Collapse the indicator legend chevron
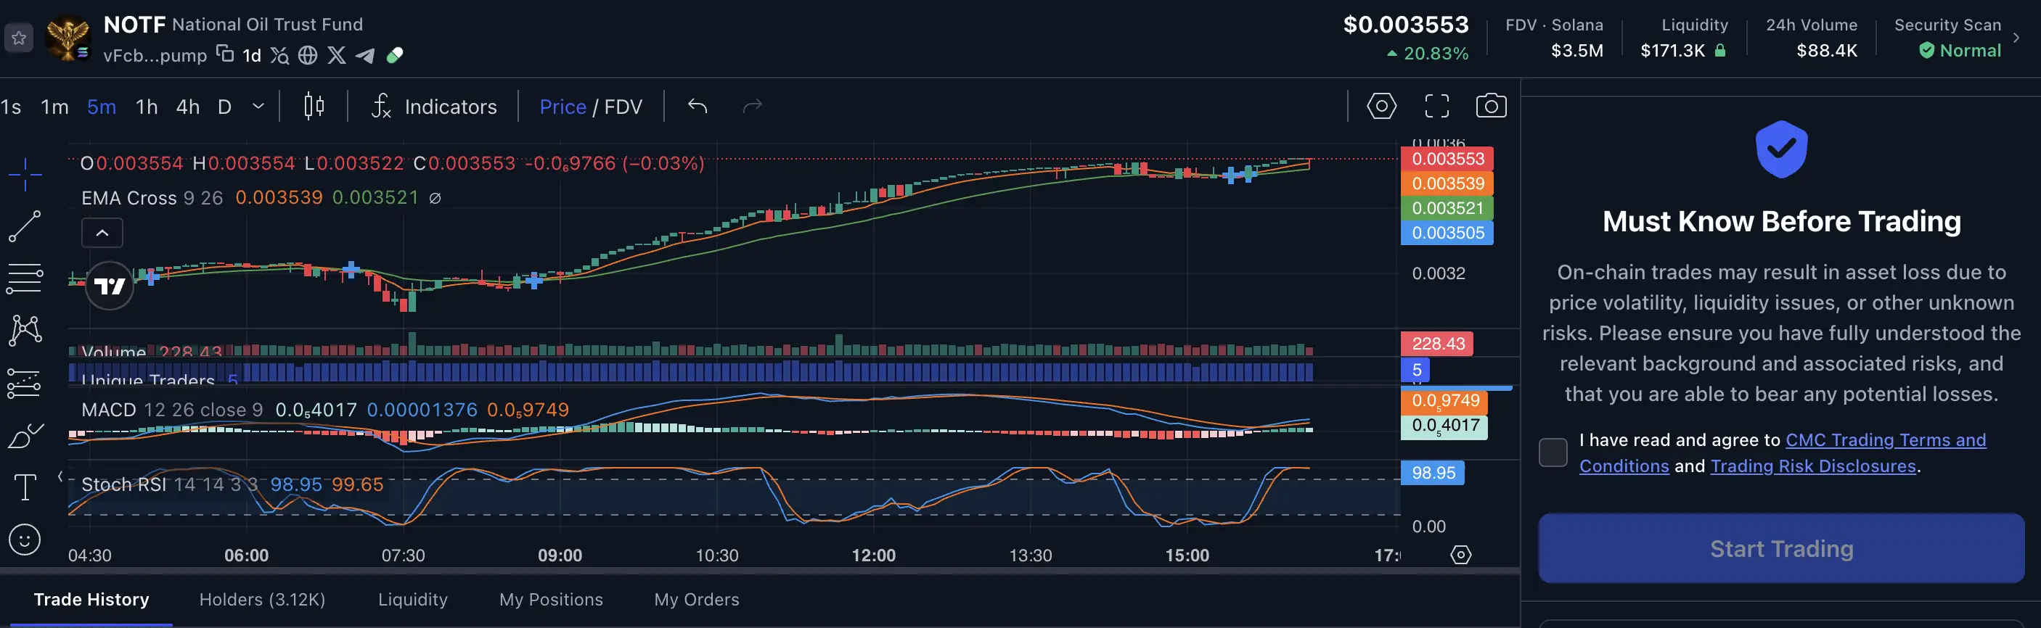2041x628 pixels. (102, 233)
